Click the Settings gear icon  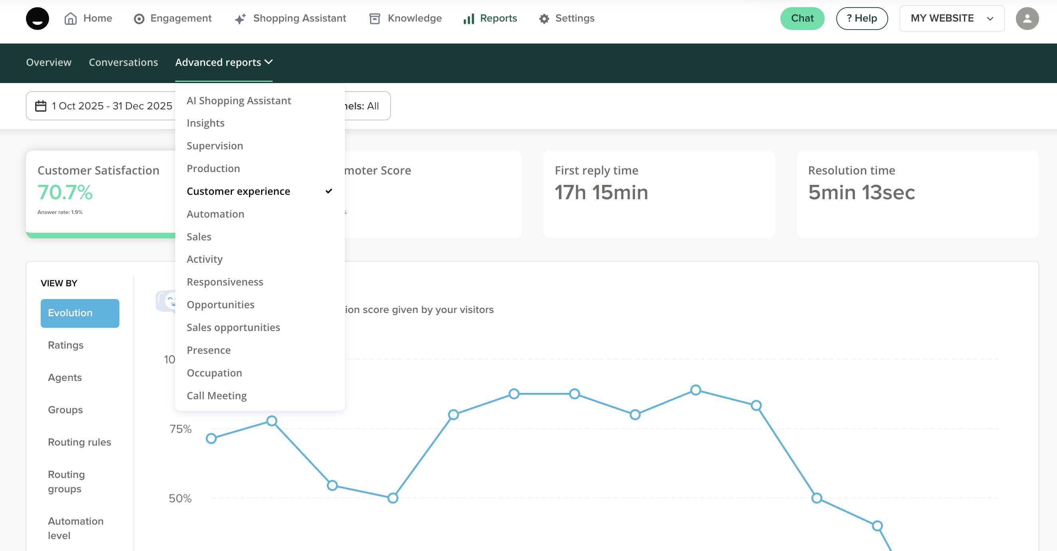pyautogui.click(x=544, y=19)
